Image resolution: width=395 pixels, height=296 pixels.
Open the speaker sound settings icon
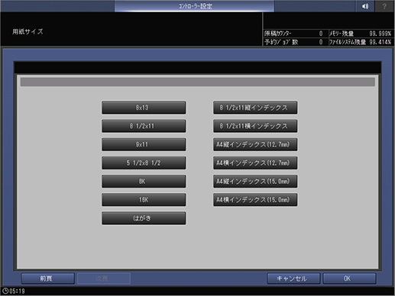point(365,6)
